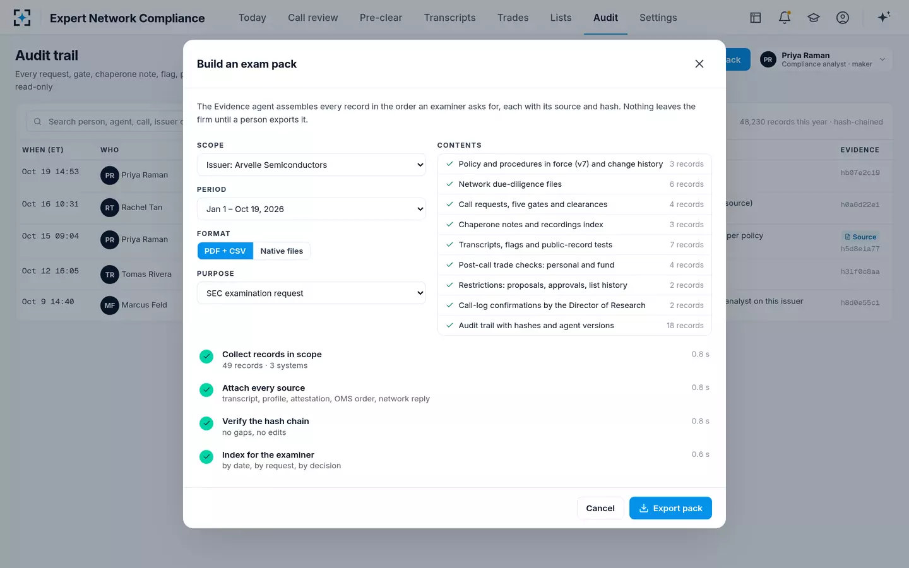Screen dimensions: 909x568
Task: Open the layout panel icon in header
Action: point(756,18)
